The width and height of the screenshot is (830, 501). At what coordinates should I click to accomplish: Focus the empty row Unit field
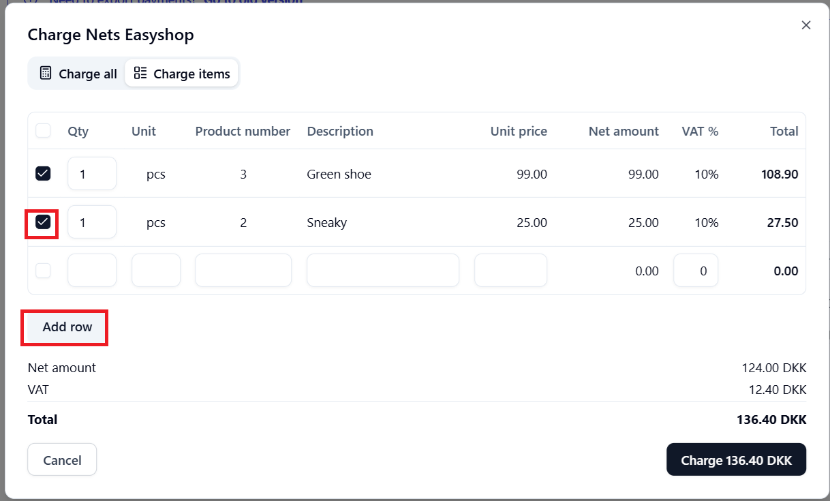tap(156, 271)
